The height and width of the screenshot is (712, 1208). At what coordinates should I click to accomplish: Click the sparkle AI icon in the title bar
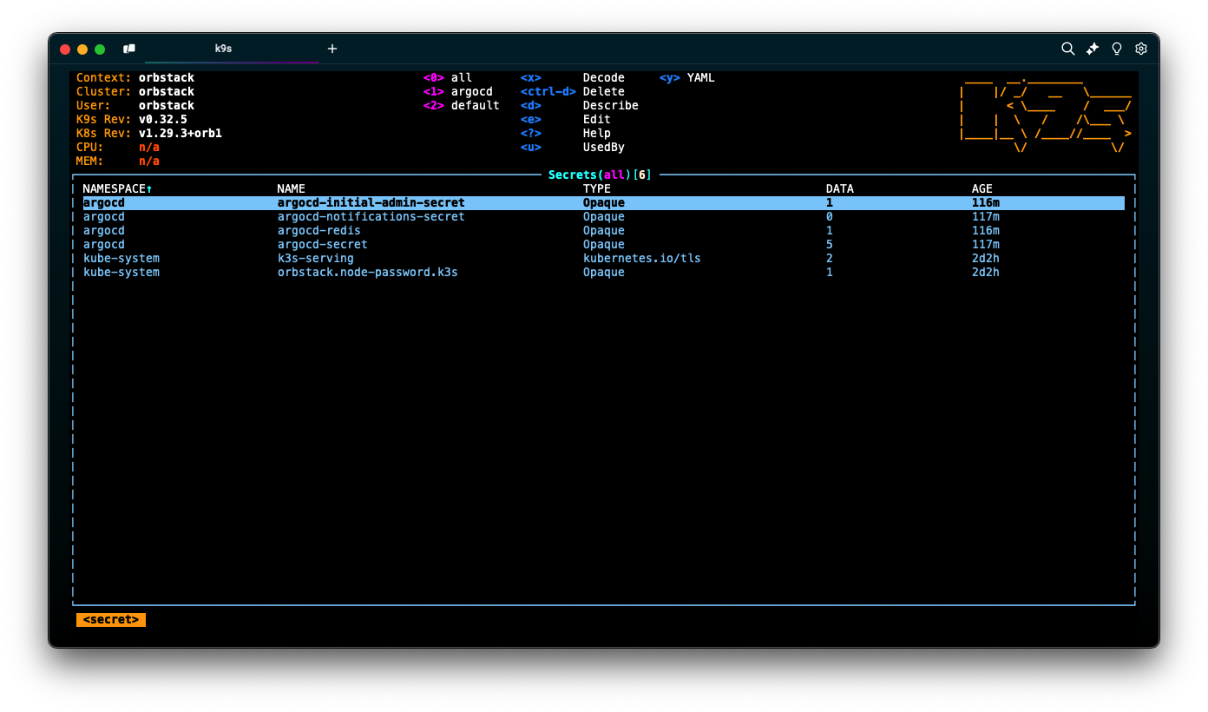(1093, 49)
